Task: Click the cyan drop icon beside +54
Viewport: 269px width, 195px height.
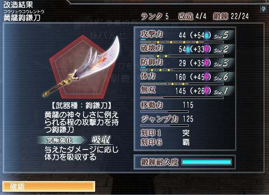Action: click(207, 35)
